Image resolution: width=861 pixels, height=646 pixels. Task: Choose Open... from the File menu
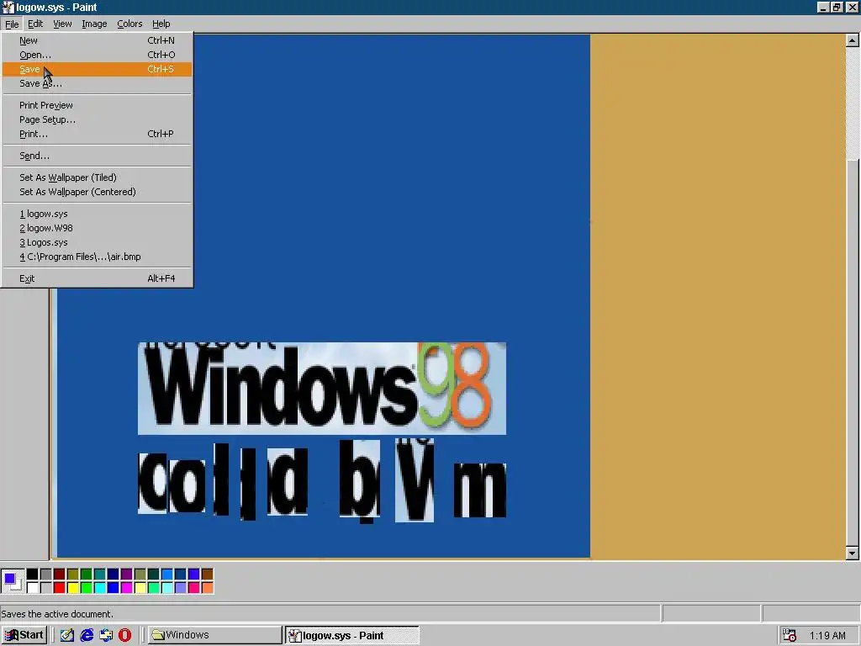click(x=98, y=55)
